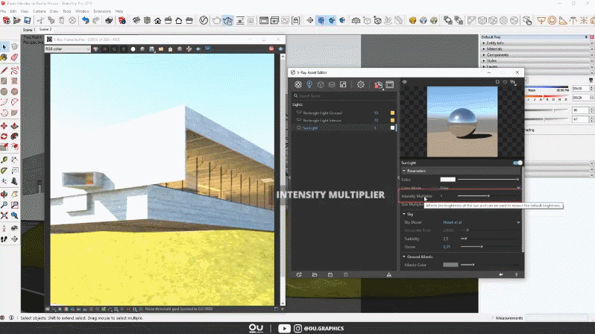The image size is (595, 334).
Task: Toggle the SunLight enable switch
Action: (x=517, y=163)
